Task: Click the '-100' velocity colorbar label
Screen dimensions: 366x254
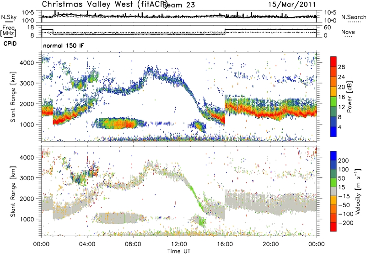Action: click(346, 214)
